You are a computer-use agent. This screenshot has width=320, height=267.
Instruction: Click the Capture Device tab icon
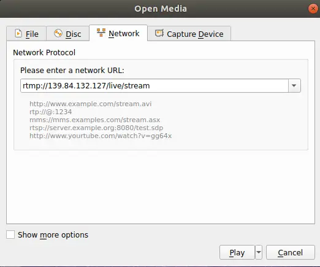click(x=159, y=33)
